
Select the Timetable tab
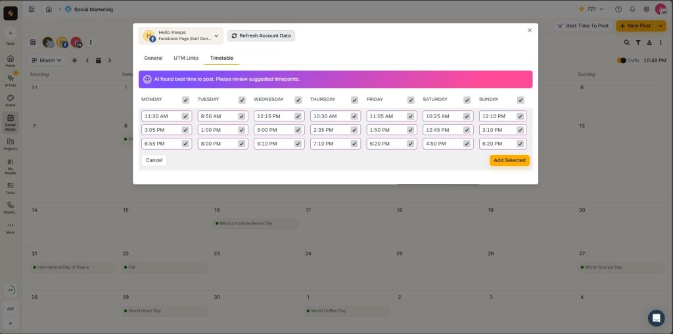(x=221, y=58)
